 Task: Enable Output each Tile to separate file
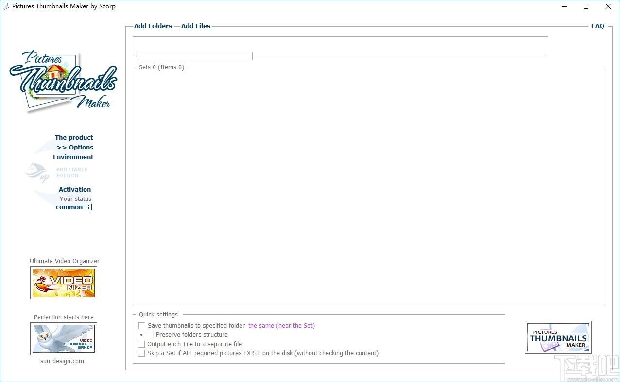pyautogui.click(x=141, y=344)
